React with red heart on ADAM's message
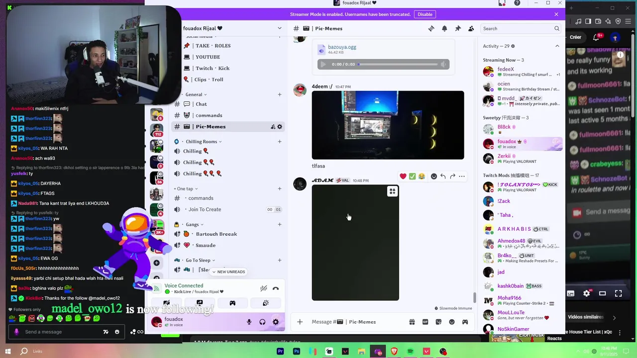Viewport: 637px width, 358px height. click(403, 176)
